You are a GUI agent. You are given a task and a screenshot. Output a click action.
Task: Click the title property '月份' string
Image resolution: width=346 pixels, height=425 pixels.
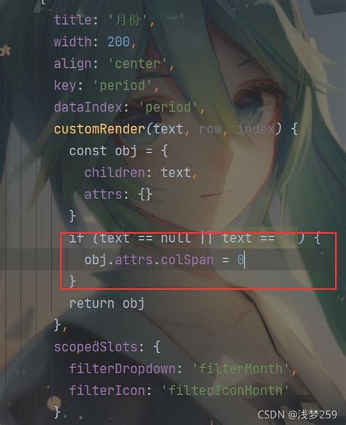[x=128, y=20]
